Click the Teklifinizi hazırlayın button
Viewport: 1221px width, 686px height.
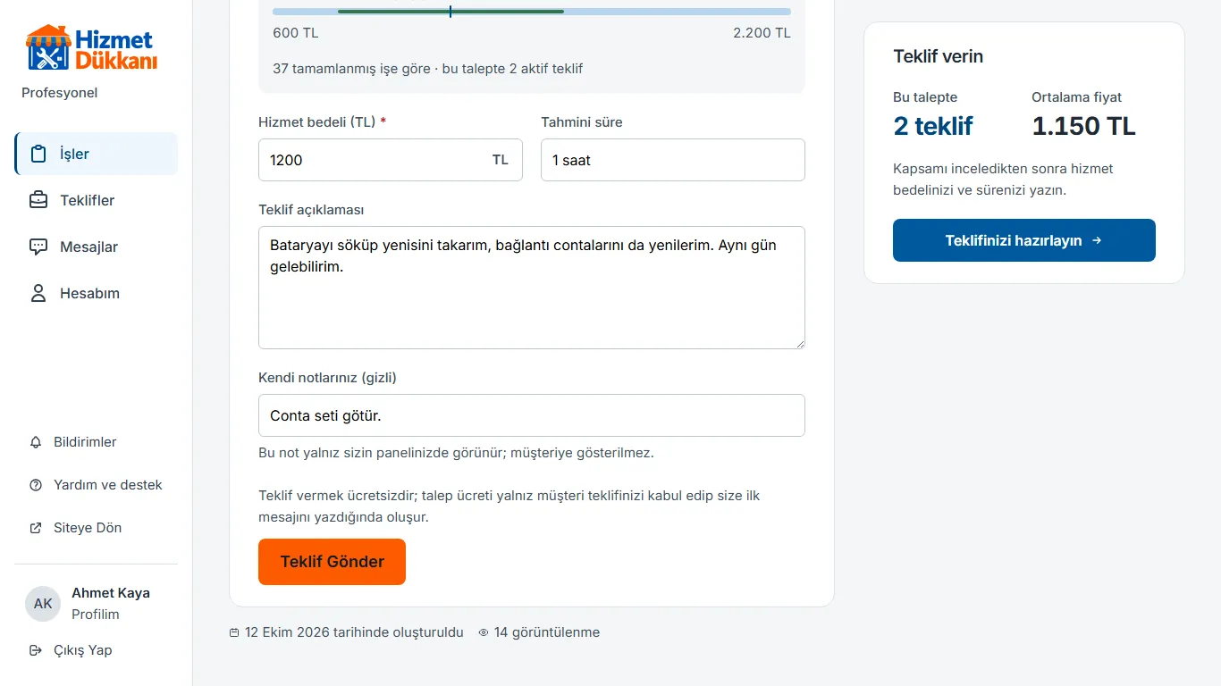pyautogui.click(x=1024, y=240)
